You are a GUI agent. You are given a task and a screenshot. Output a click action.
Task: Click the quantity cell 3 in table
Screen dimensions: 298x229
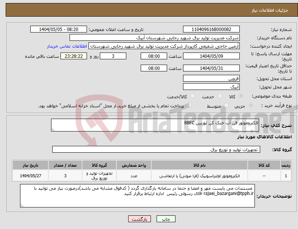point(65,176)
